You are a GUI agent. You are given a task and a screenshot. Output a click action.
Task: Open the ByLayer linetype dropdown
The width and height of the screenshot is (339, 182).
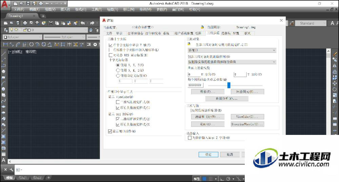[x=64, y=37]
